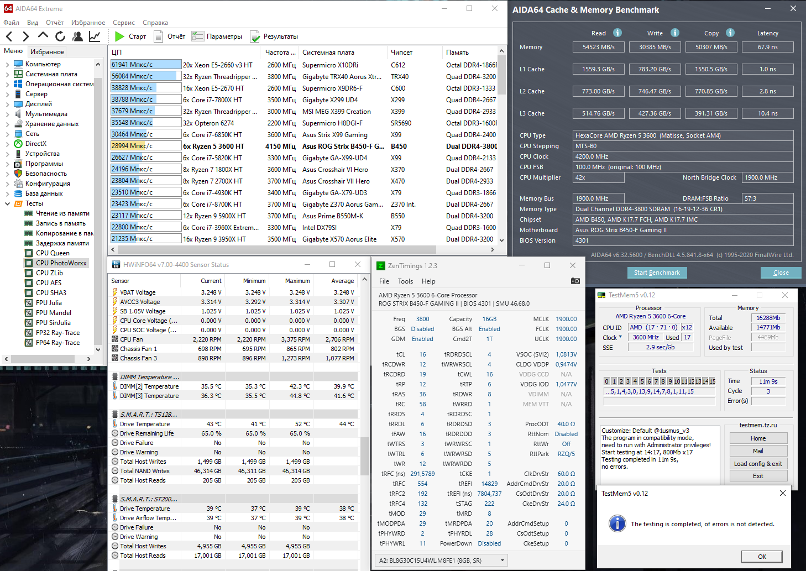Expand the Сервер tree node

[x=7, y=94]
